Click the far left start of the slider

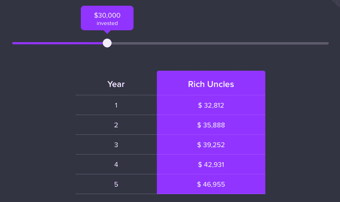click(14, 43)
